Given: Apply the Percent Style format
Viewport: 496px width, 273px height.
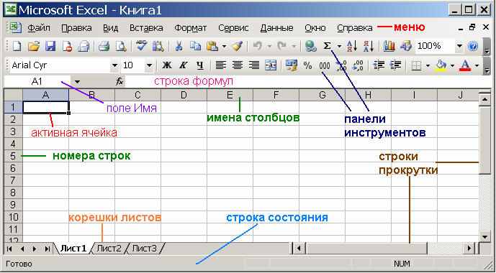Looking at the screenshot, I should [307, 65].
